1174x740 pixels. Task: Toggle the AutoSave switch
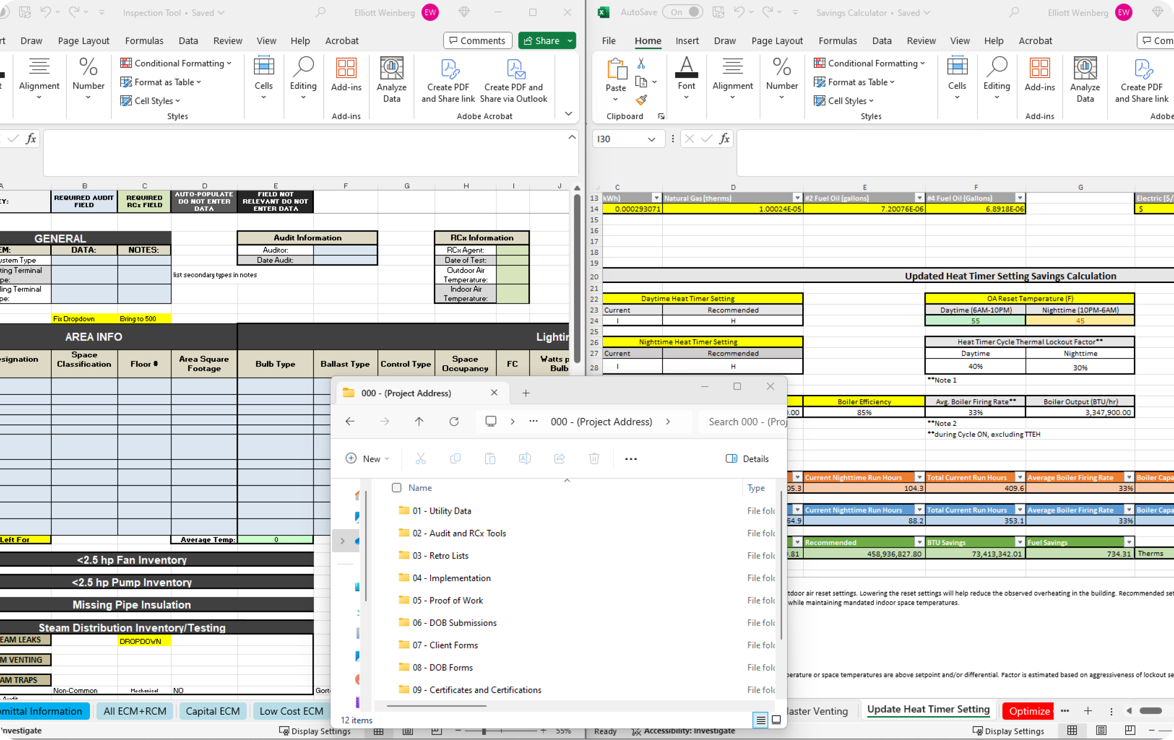(682, 12)
